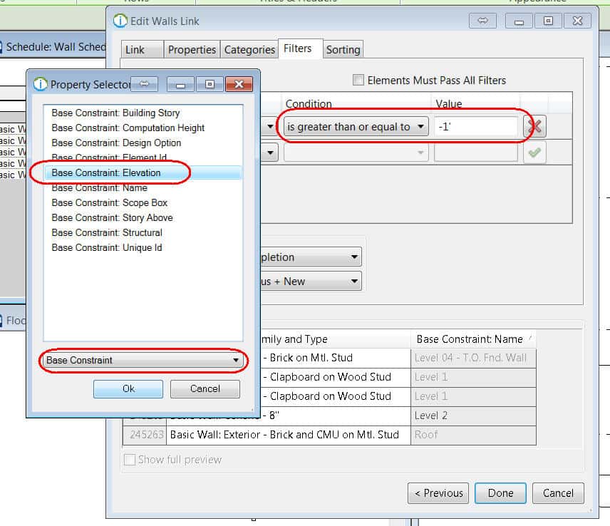Viewport: 610px width, 526px height.
Task: Remove the filter row with the red X
Action: coord(534,126)
